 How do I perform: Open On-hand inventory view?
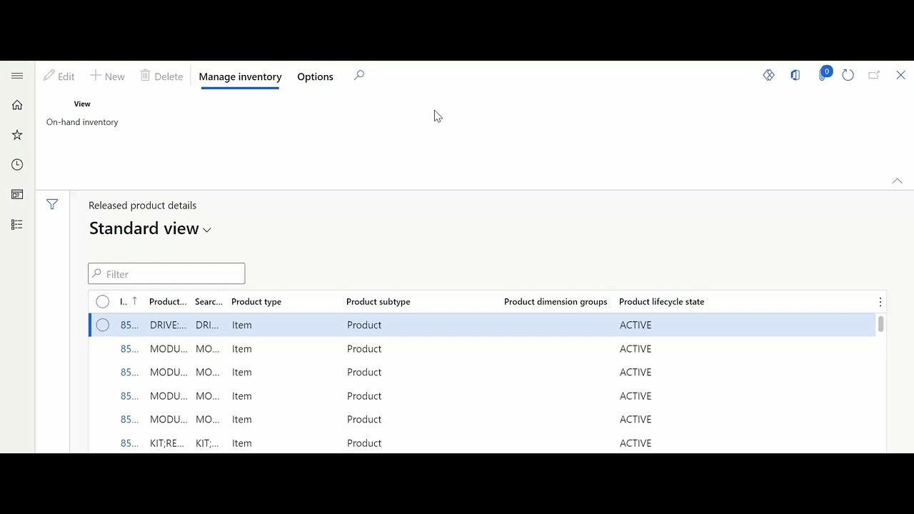tap(82, 122)
